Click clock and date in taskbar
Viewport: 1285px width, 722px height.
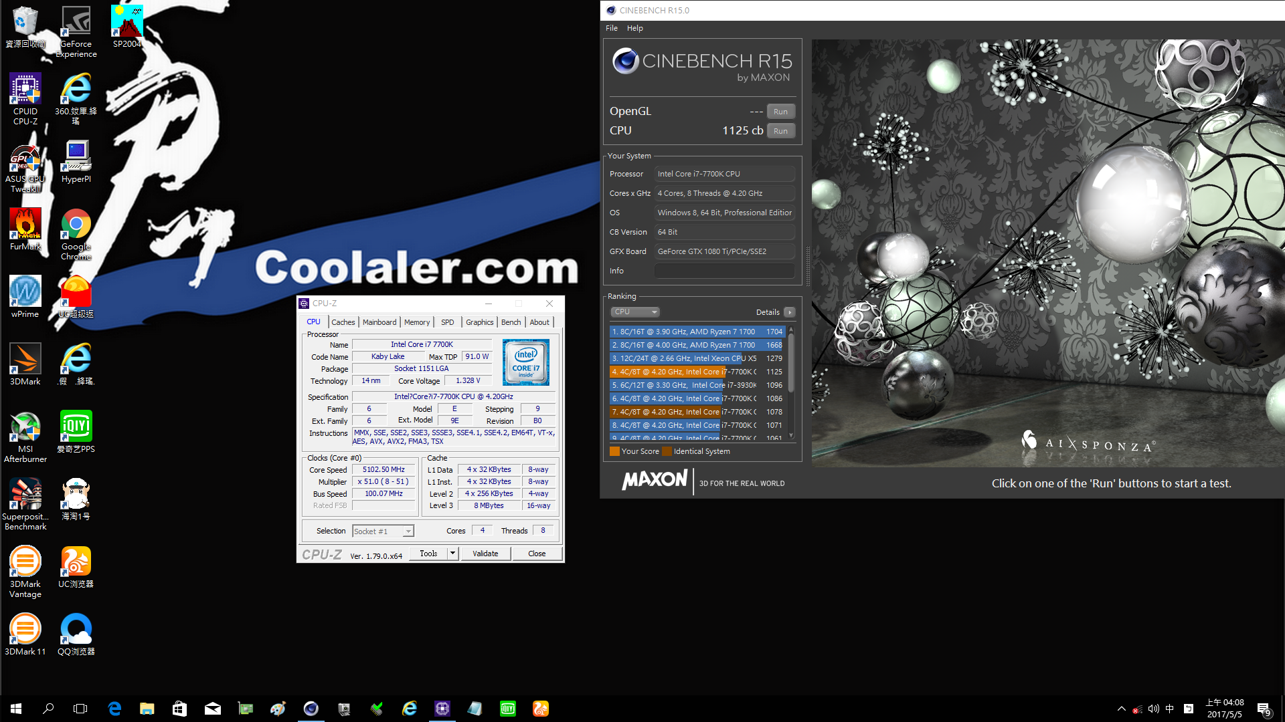coord(1225,709)
